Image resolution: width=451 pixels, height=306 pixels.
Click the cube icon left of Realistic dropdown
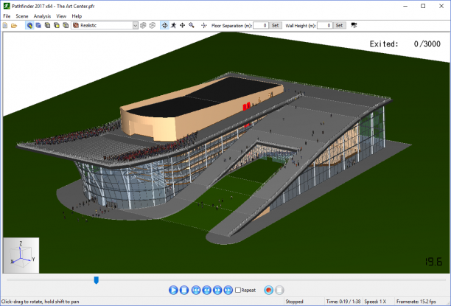coord(66,26)
